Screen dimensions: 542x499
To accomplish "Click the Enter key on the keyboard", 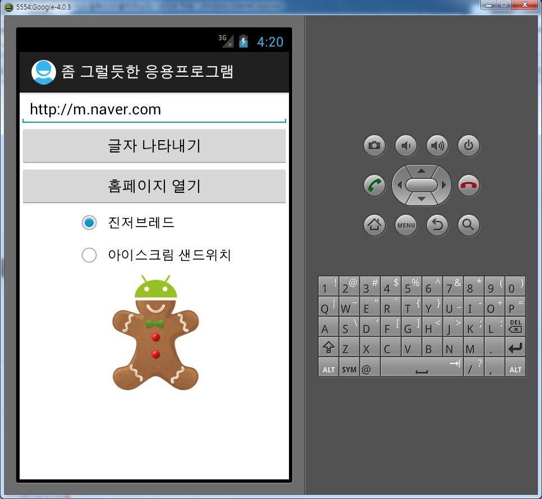I will 516,346.
